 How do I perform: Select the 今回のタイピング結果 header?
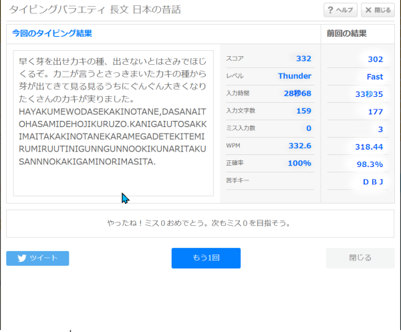(x=52, y=33)
